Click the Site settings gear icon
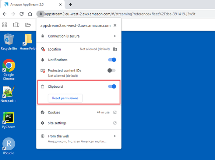 [43, 123]
